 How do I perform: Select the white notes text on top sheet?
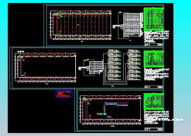pos(156,36)
